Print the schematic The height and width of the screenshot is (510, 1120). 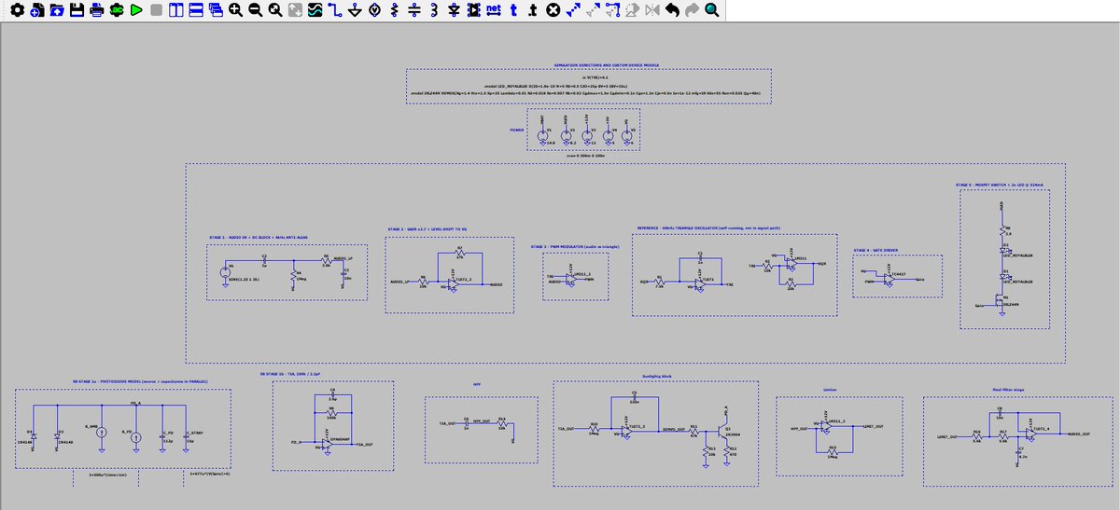97,10
